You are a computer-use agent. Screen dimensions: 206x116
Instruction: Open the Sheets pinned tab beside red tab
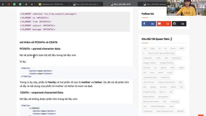point(14,4)
